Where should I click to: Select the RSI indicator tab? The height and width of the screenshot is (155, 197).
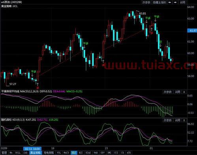[81, 153]
